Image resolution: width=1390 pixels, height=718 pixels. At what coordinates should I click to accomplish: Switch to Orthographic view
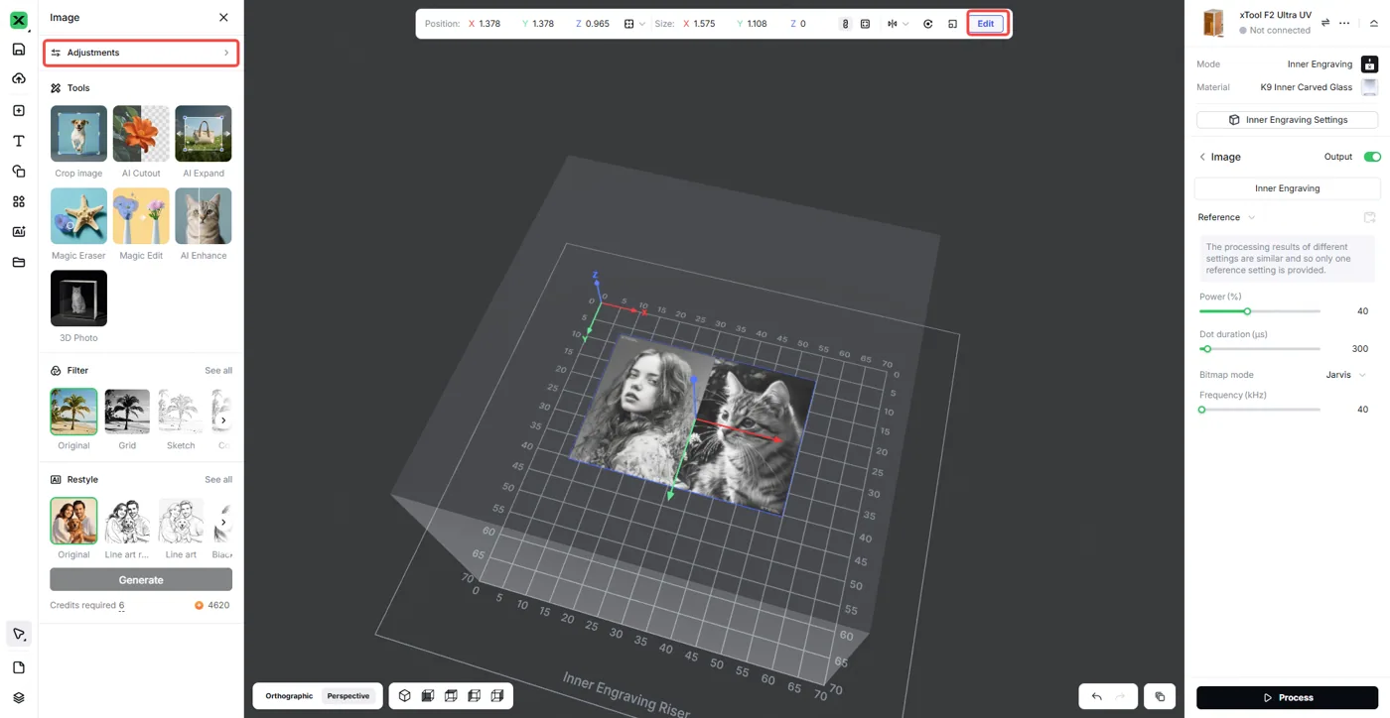[289, 696]
